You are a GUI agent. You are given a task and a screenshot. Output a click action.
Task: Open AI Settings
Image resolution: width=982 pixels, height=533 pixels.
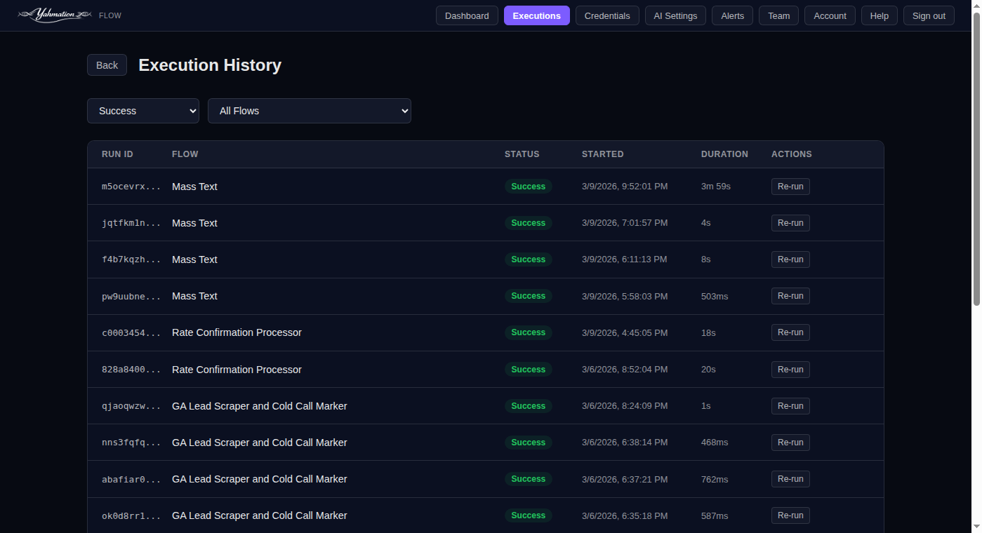675,15
